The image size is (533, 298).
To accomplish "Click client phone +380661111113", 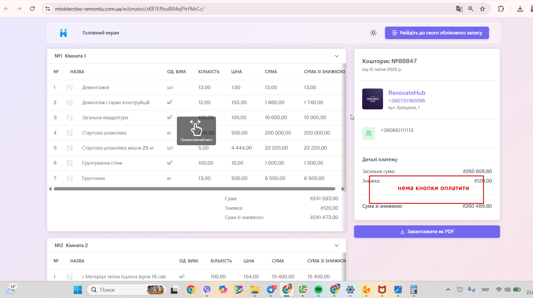I will coord(397,130).
